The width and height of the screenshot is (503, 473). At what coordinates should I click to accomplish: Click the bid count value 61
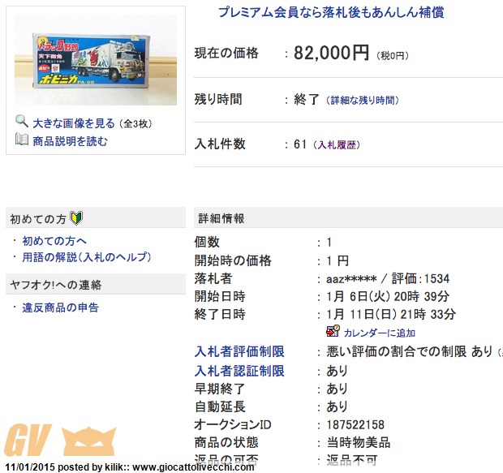tap(300, 144)
